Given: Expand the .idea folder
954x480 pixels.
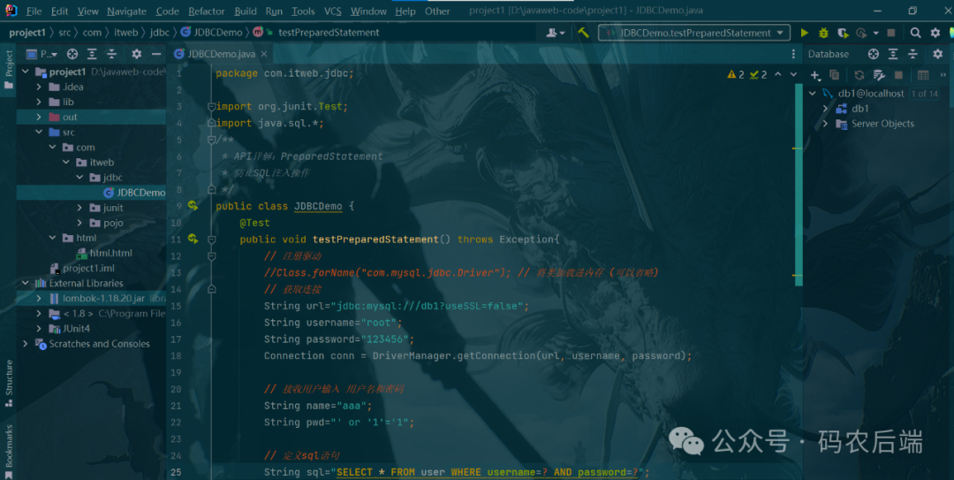Looking at the screenshot, I should point(39,87).
